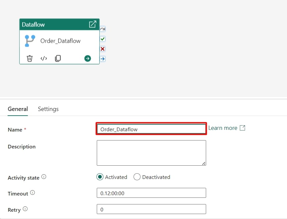Focus the Name field containing Order_Dataflow
287x219 pixels.
151,129
